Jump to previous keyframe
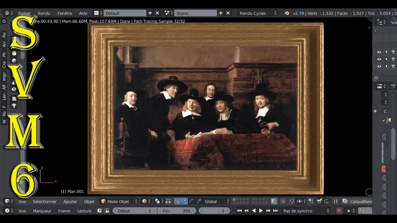Viewport: 397px width, 223px height. click(247, 211)
